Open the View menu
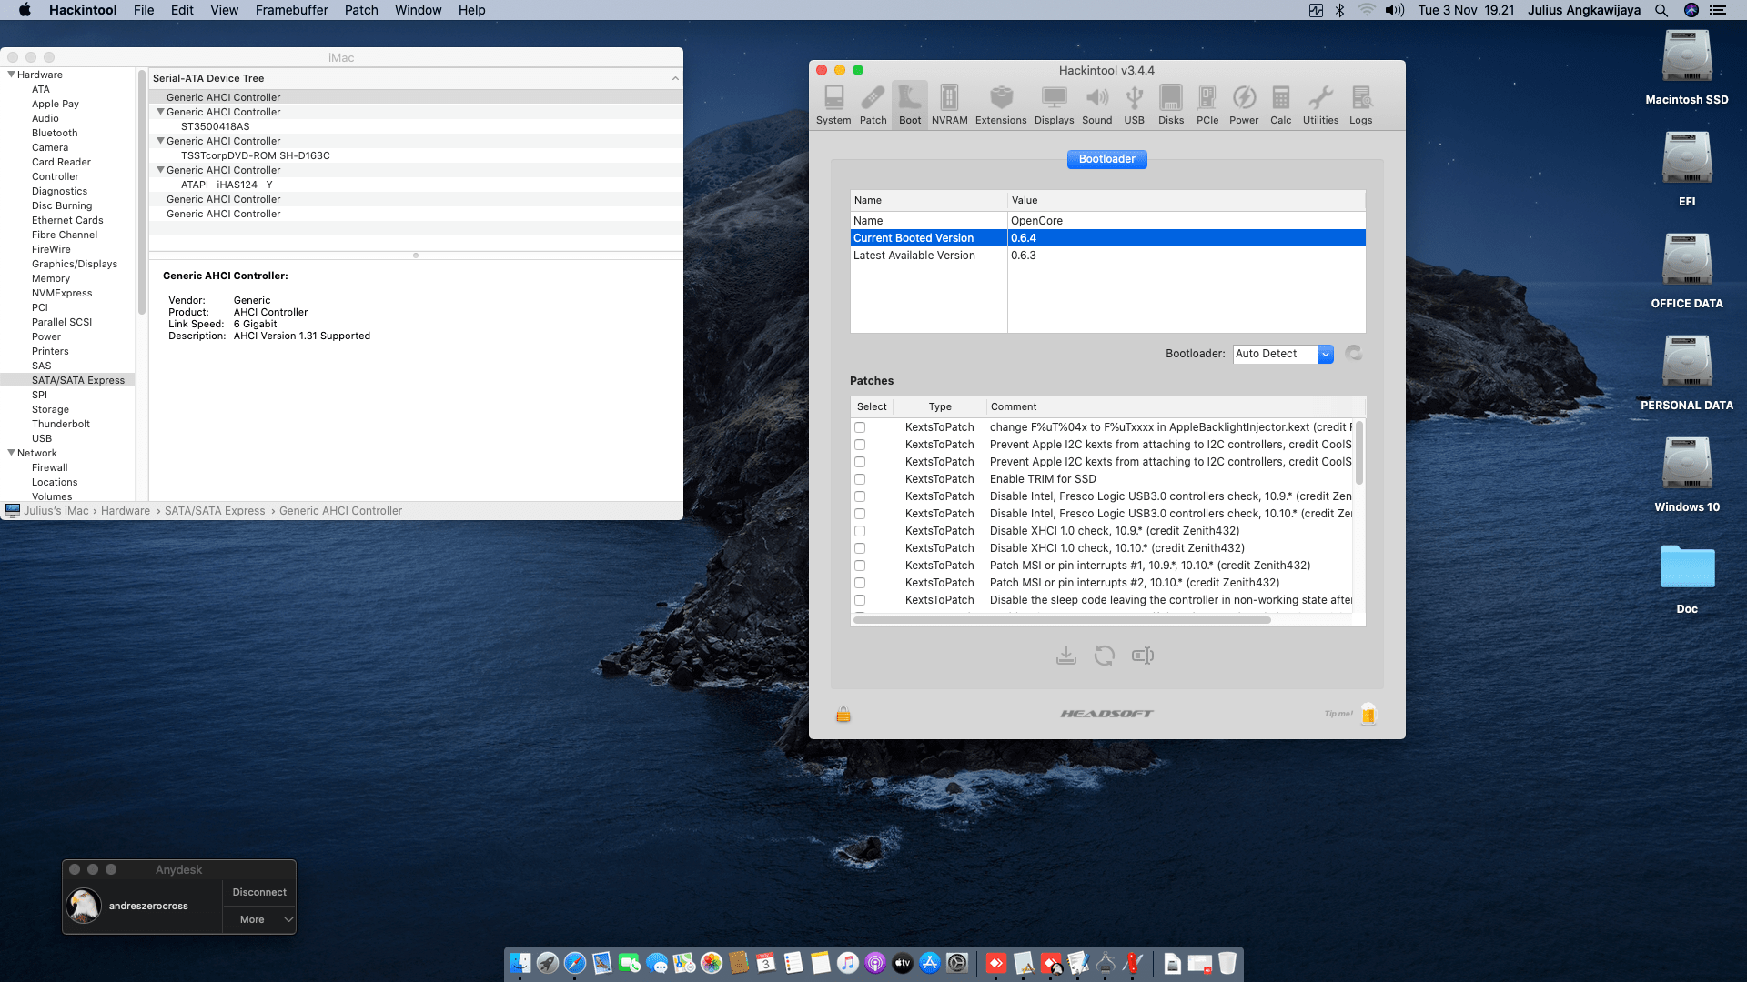The width and height of the screenshot is (1747, 982). (224, 10)
